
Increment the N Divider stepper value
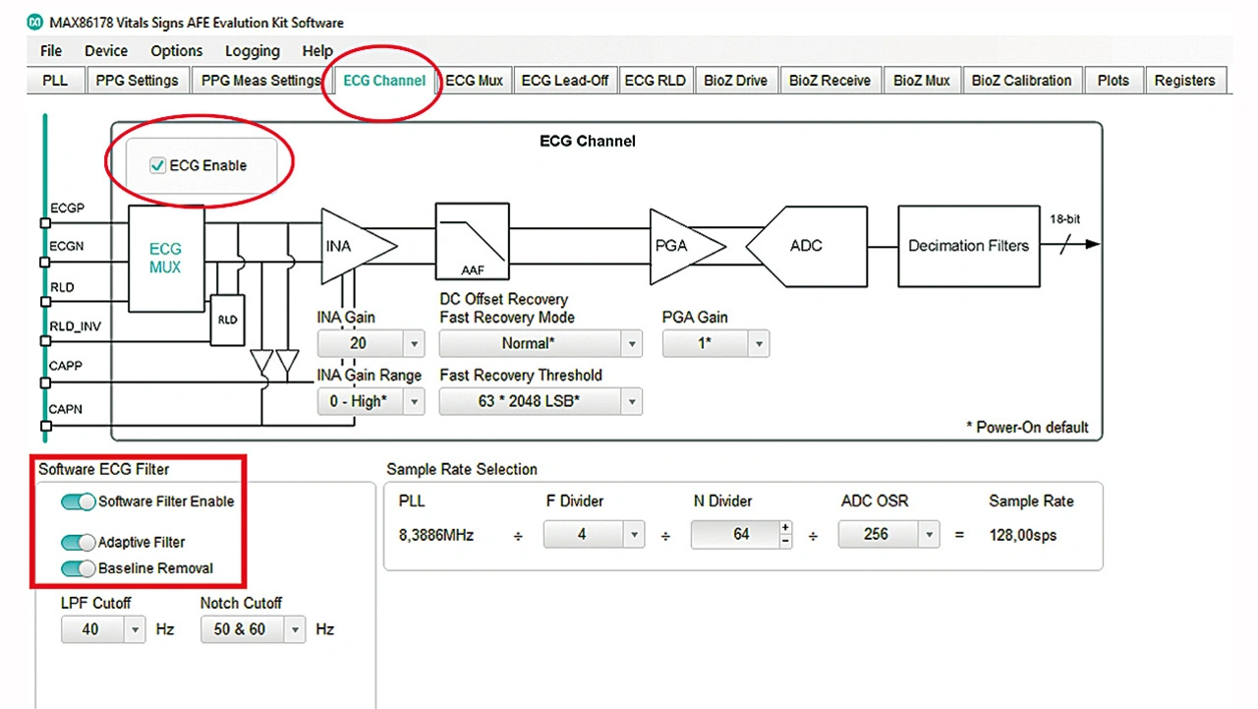tap(785, 528)
